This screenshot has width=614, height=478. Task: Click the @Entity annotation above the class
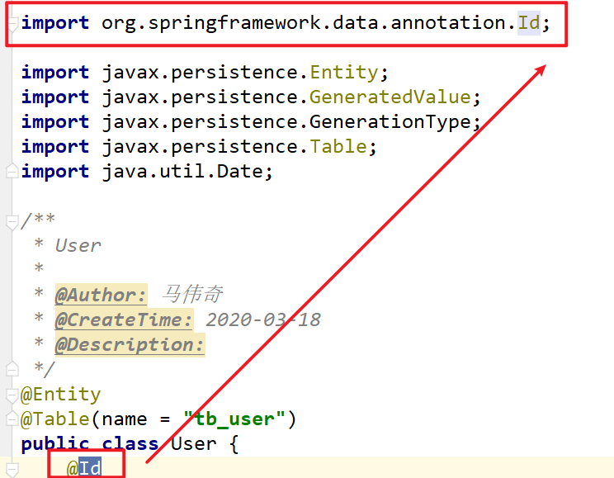[x=61, y=395]
